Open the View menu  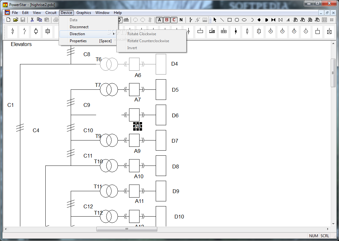37,13
